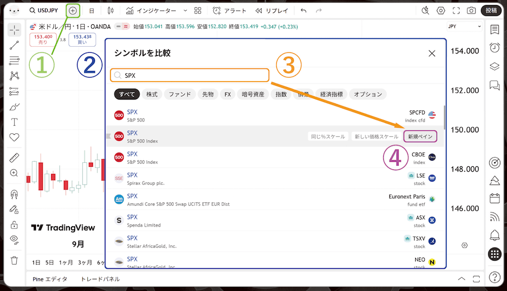The height and width of the screenshot is (291, 507).
Task: Click the trash remove objects icon
Action: pos(14,260)
